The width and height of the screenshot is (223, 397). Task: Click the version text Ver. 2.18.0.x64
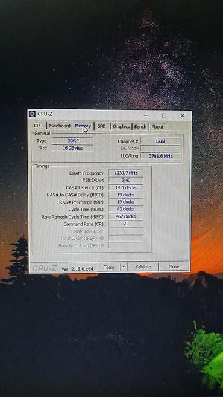pyautogui.click(x=78, y=269)
